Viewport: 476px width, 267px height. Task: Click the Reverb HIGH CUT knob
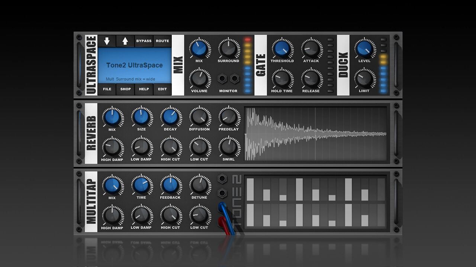pos(170,147)
